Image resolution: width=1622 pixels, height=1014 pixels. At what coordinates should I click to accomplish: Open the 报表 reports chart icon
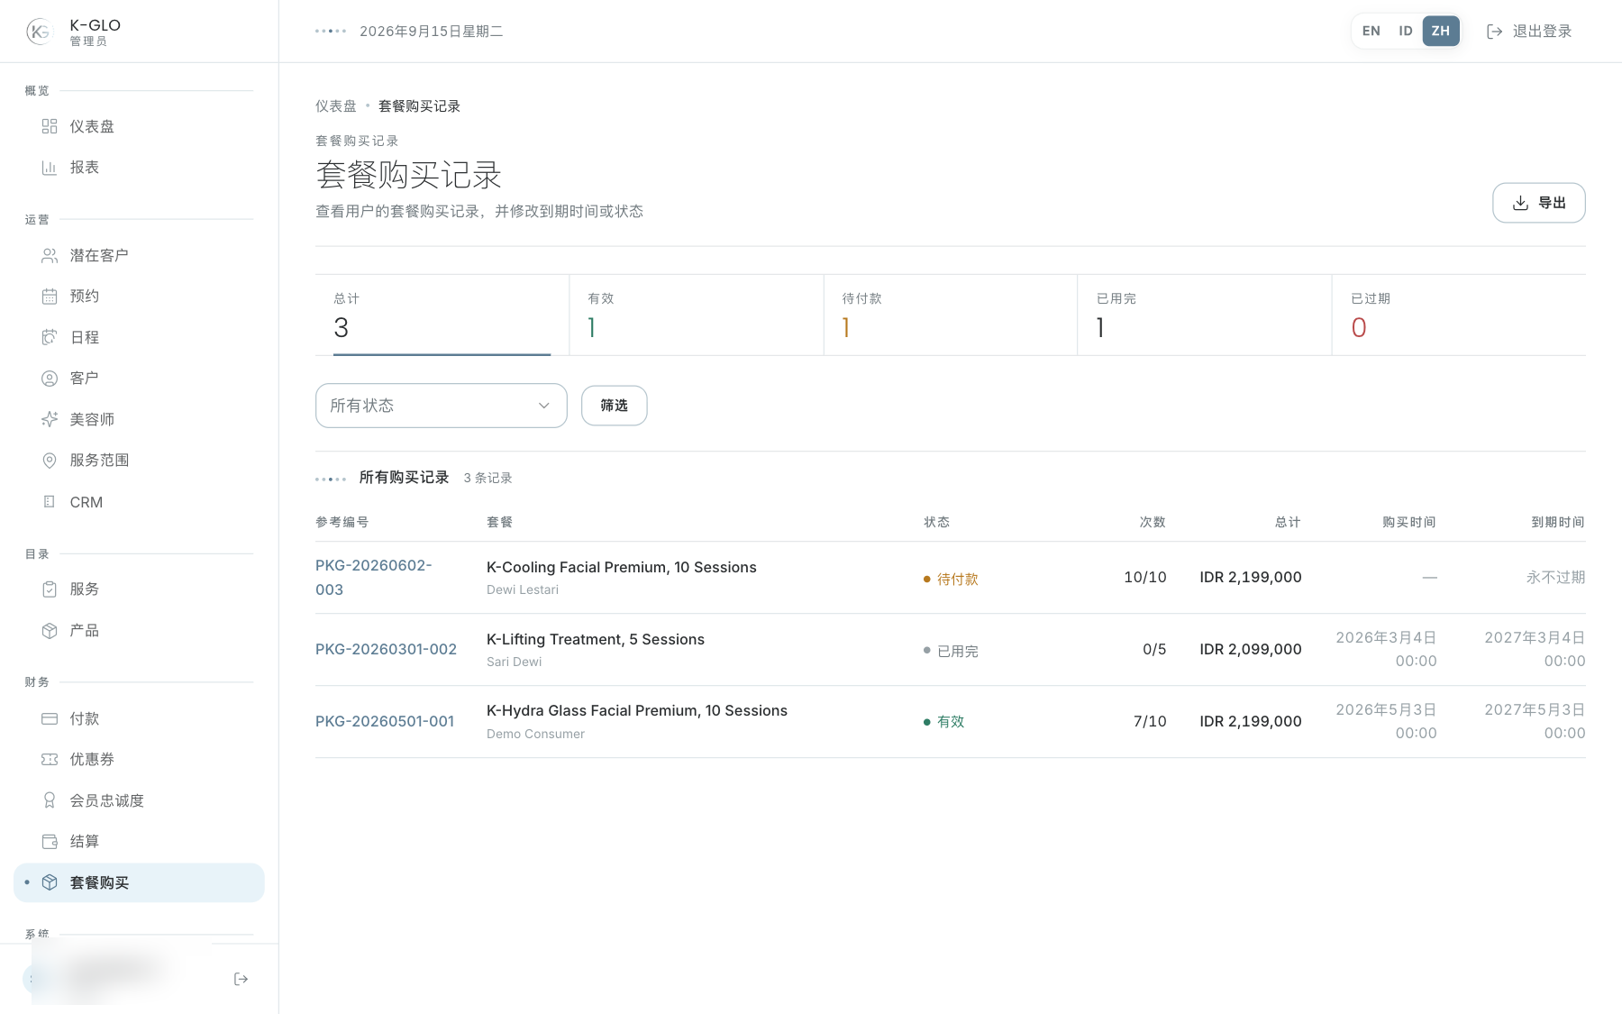[x=50, y=168]
